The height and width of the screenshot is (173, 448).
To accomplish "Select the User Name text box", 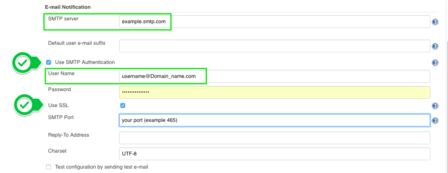I will coord(274,76).
